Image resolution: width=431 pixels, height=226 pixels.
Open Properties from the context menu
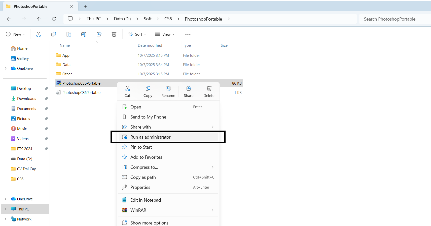[140, 187]
